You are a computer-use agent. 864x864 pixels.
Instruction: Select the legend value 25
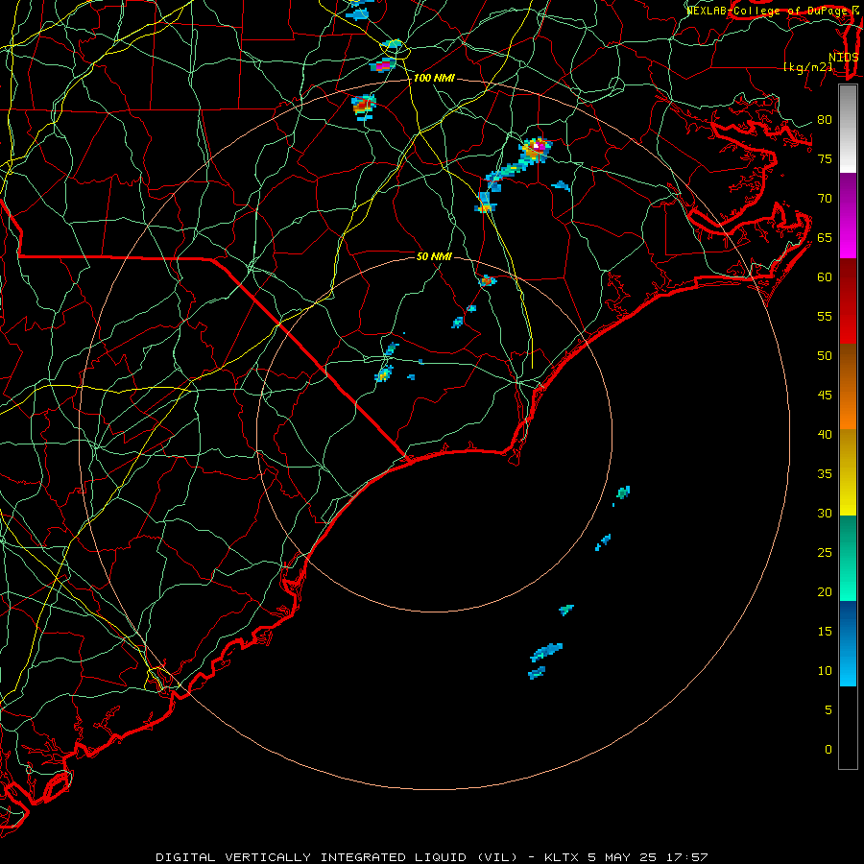click(x=825, y=553)
